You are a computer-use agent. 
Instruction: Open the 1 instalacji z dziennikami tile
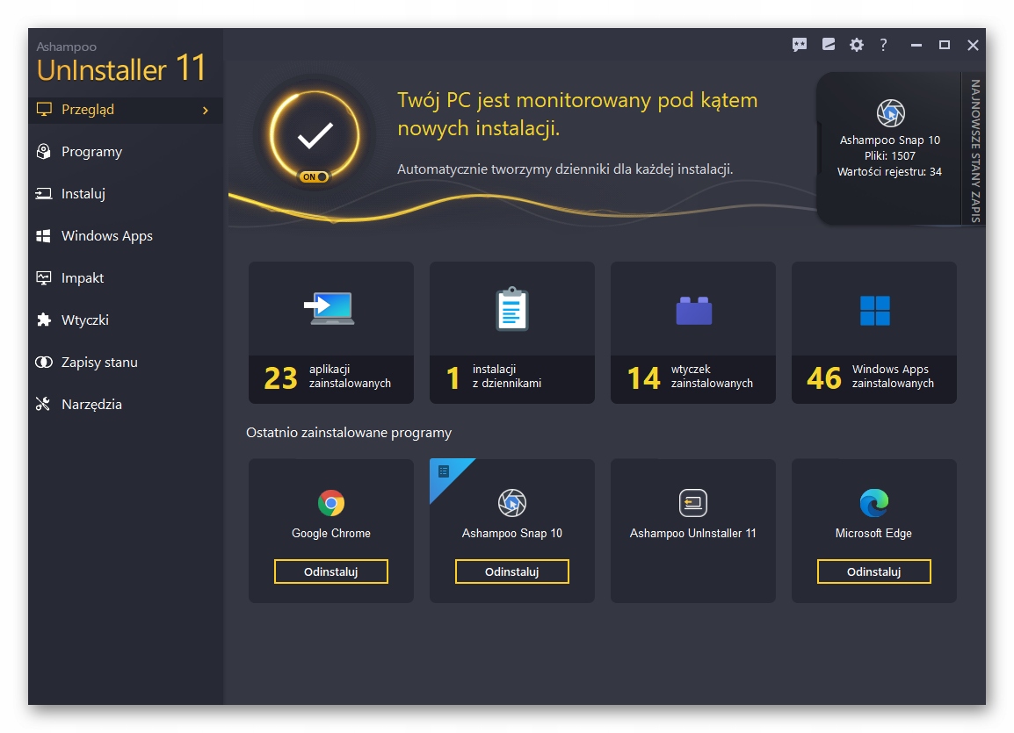511,333
